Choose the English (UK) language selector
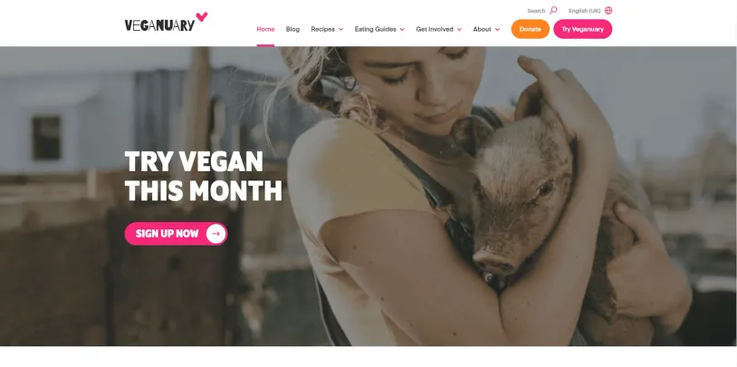Screen dimensions: 737x367 click(584, 11)
